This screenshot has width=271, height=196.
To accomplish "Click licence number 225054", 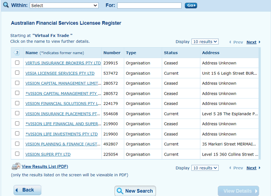I will click(x=111, y=155).
